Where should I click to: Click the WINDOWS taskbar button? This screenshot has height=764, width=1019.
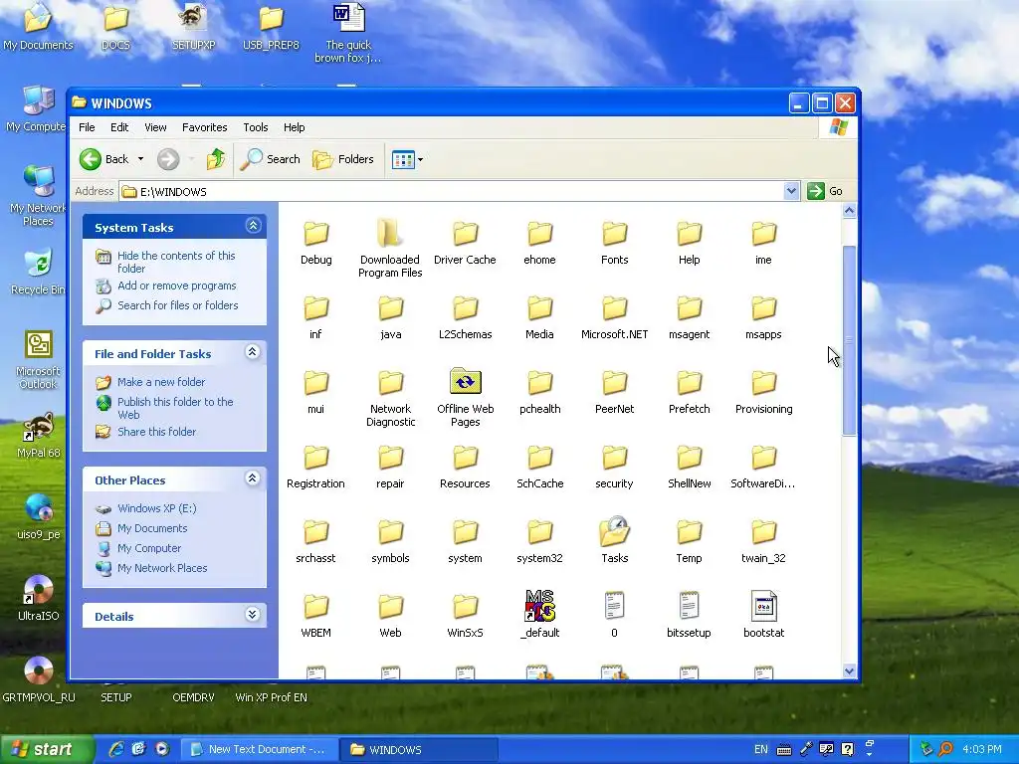click(419, 750)
